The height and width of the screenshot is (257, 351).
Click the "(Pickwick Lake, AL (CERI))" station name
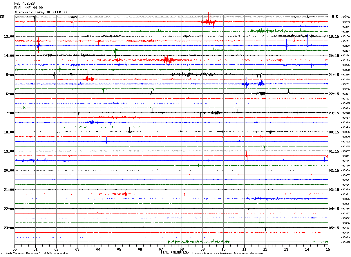[41, 12]
